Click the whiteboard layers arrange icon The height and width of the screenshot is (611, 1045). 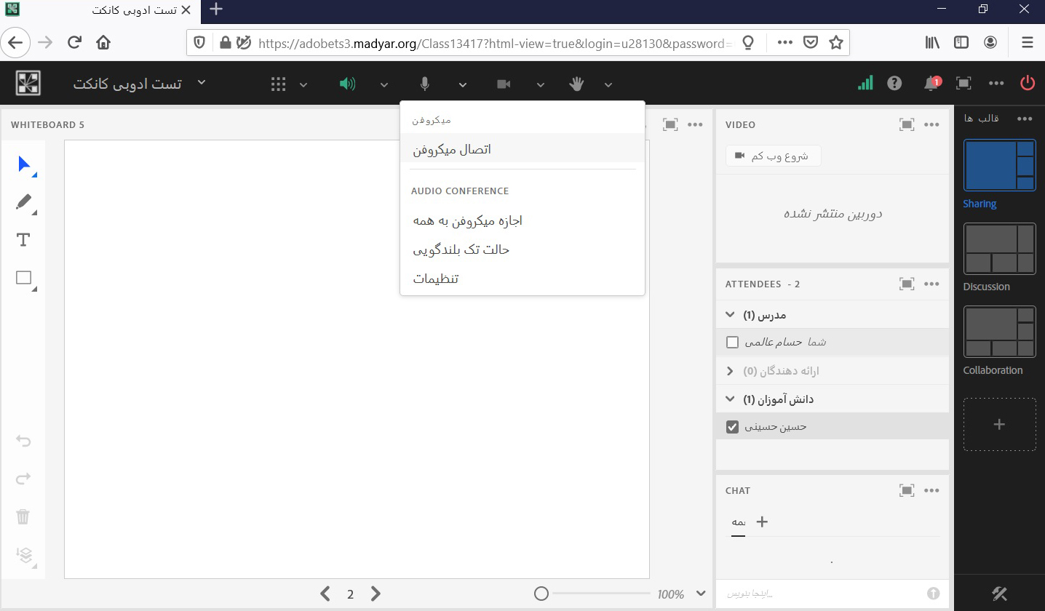coord(25,556)
